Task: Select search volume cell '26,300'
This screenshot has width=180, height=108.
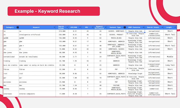Action: (62, 78)
